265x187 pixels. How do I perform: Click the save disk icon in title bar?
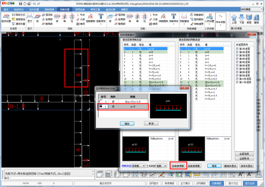tap(21, 4)
